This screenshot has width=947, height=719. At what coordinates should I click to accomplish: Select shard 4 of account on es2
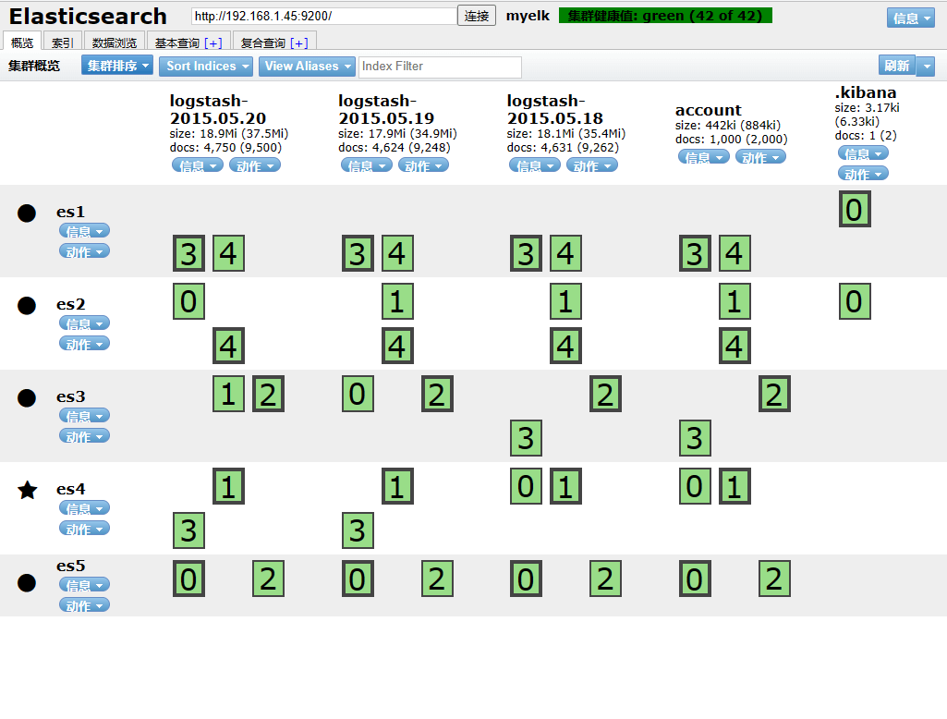735,347
